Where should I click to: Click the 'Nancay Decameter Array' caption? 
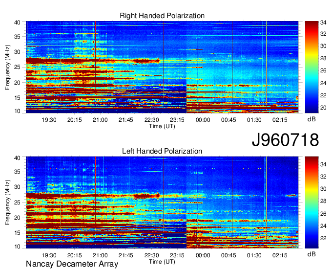pyautogui.click(x=72, y=264)
